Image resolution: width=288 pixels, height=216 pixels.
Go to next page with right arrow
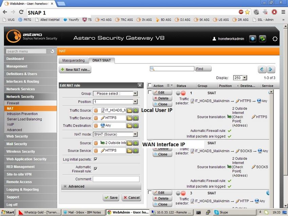point(271,70)
